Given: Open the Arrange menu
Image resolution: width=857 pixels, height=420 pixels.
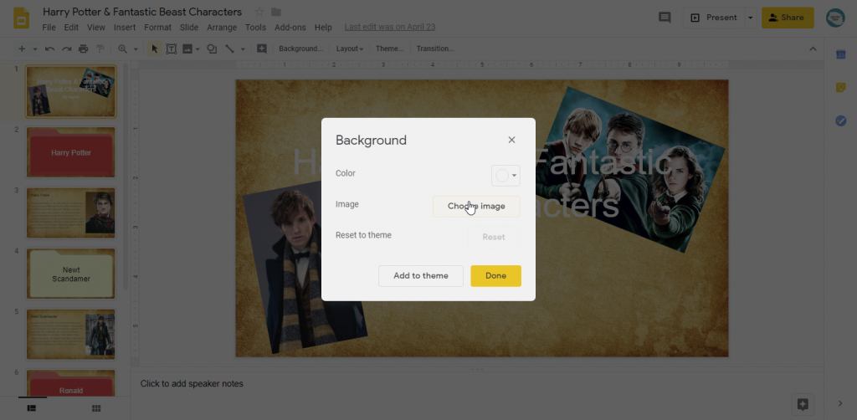Looking at the screenshot, I should [x=222, y=28].
